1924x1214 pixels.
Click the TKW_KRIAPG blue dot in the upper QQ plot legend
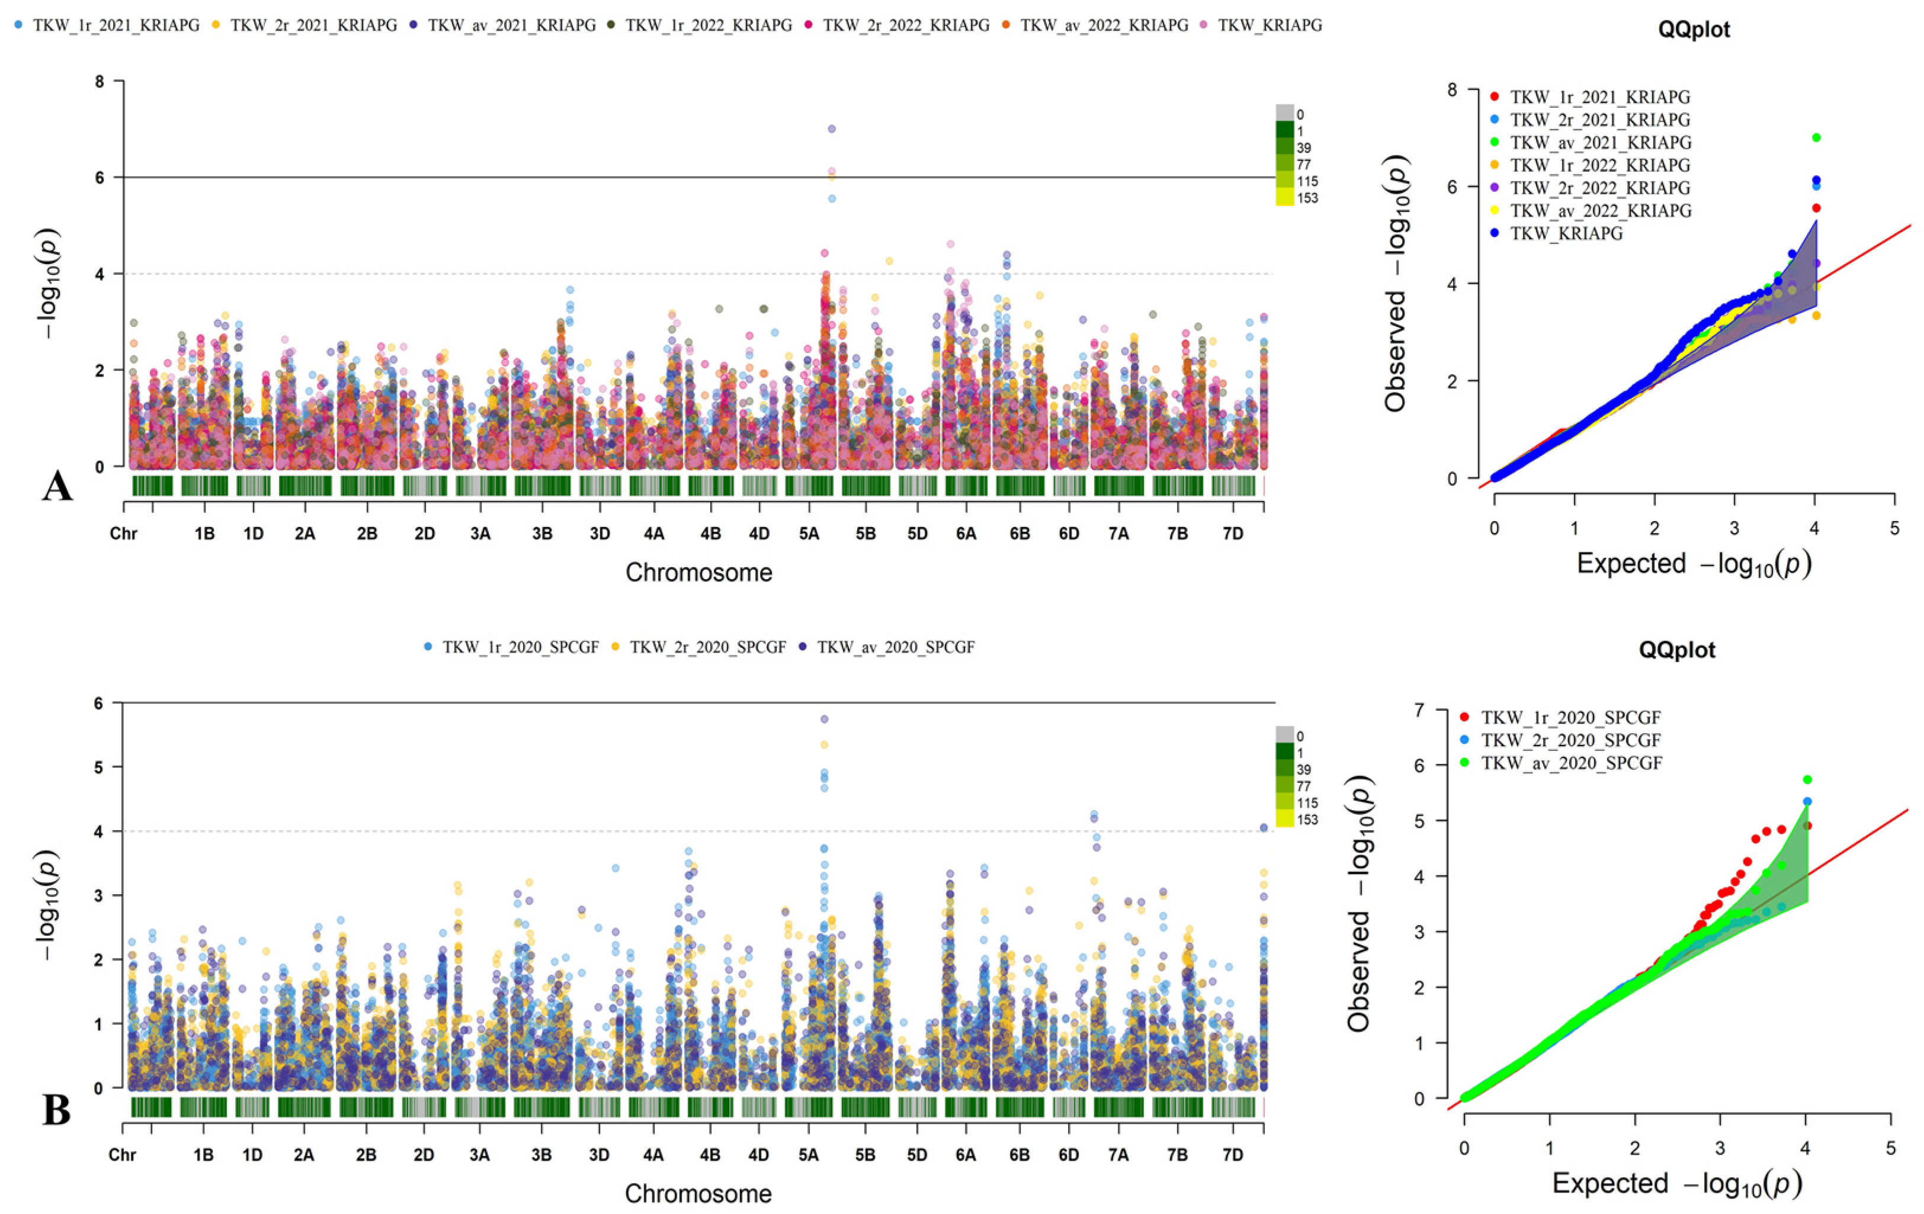[1496, 234]
